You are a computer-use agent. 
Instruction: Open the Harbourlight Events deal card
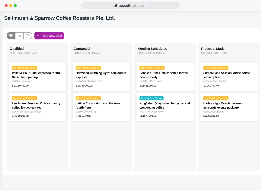(x=229, y=107)
